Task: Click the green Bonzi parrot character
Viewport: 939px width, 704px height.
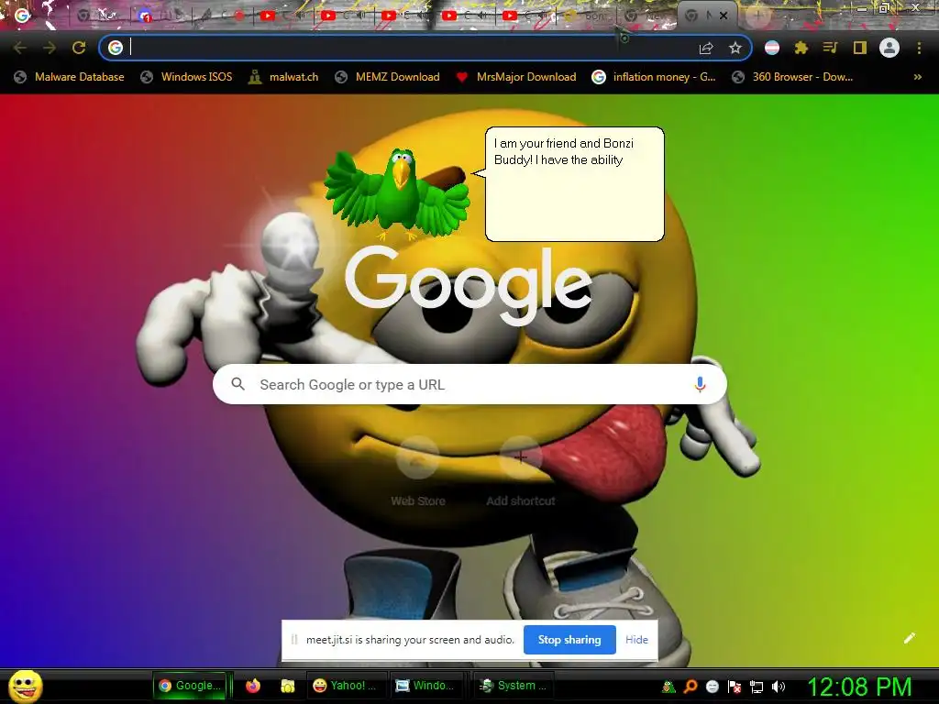Action: (397, 194)
